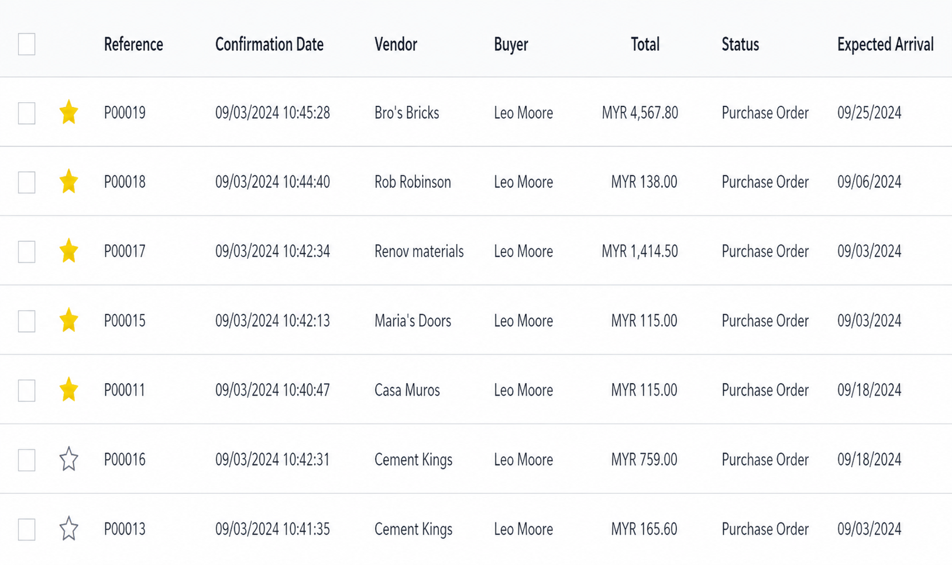Mark P00013 as favorite with star
952x565 pixels.
pyautogui.click(x=68, y=529)
